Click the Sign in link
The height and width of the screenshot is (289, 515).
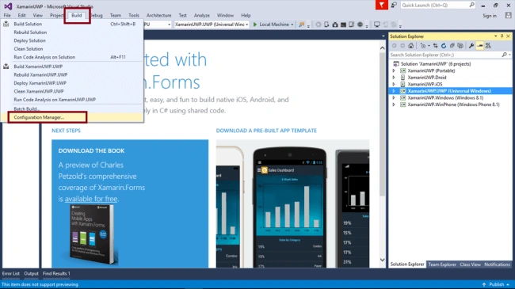[x=490, y=15]
